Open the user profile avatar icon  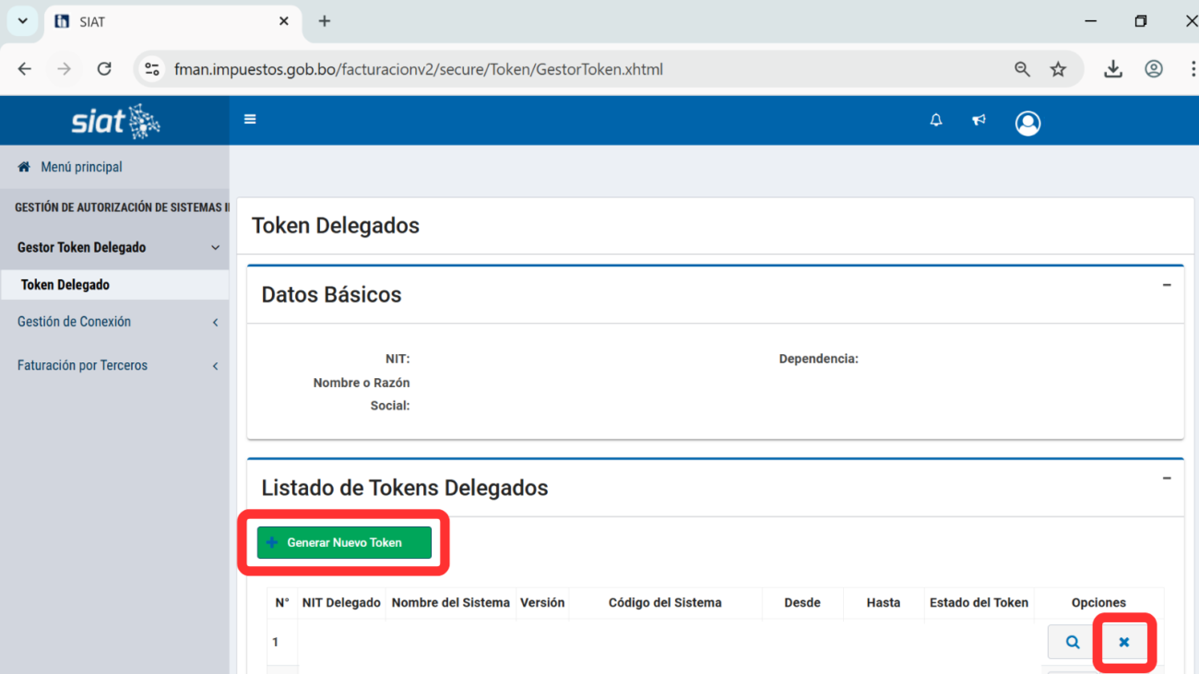pos(1027,123)
